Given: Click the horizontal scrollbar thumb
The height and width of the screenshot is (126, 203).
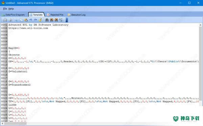Looking at the screenshot, I should pos(15,124).
